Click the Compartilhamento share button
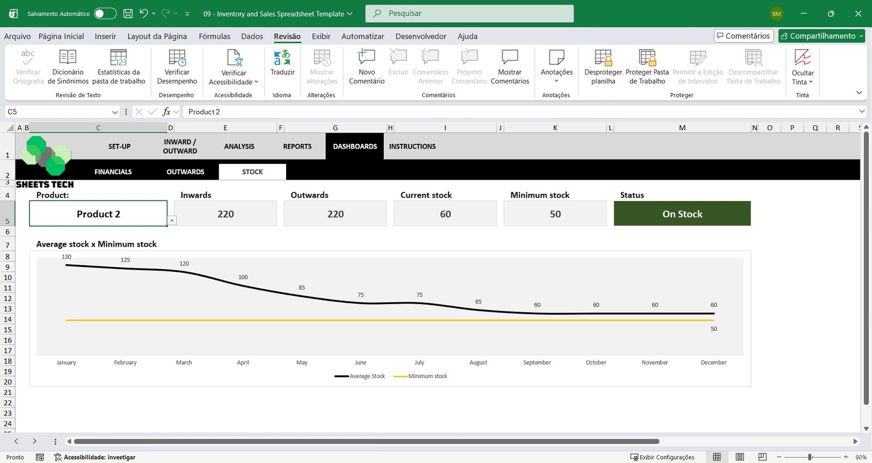 coord(822,36)
